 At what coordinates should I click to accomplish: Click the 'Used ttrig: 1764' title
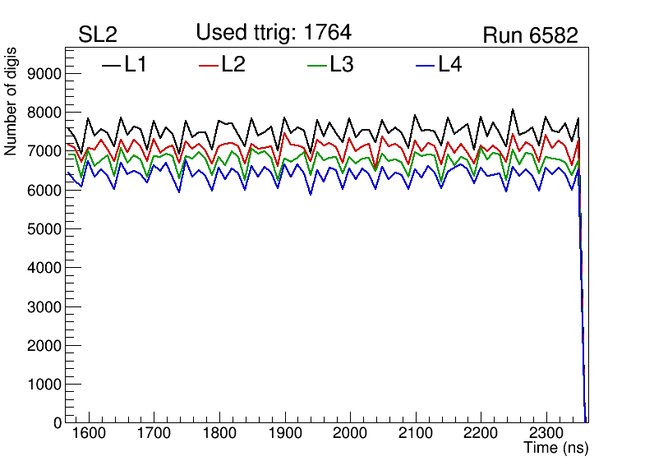[274, 33]
